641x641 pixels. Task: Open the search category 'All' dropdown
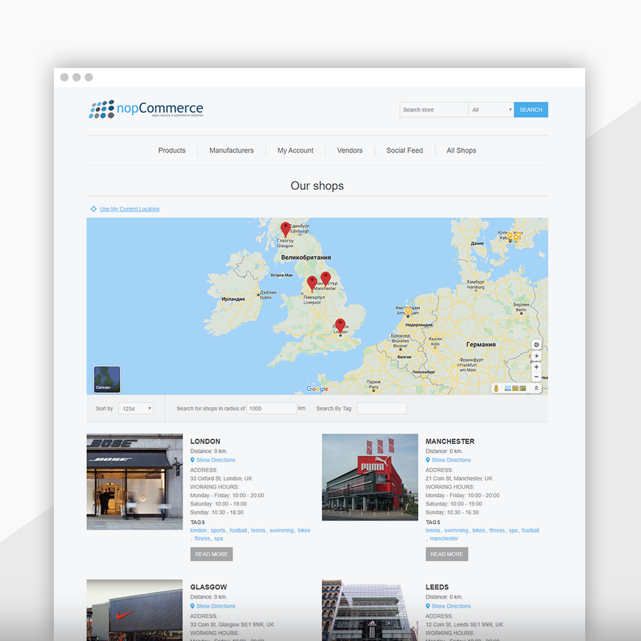pyautogui.click(x=491, y=110)
